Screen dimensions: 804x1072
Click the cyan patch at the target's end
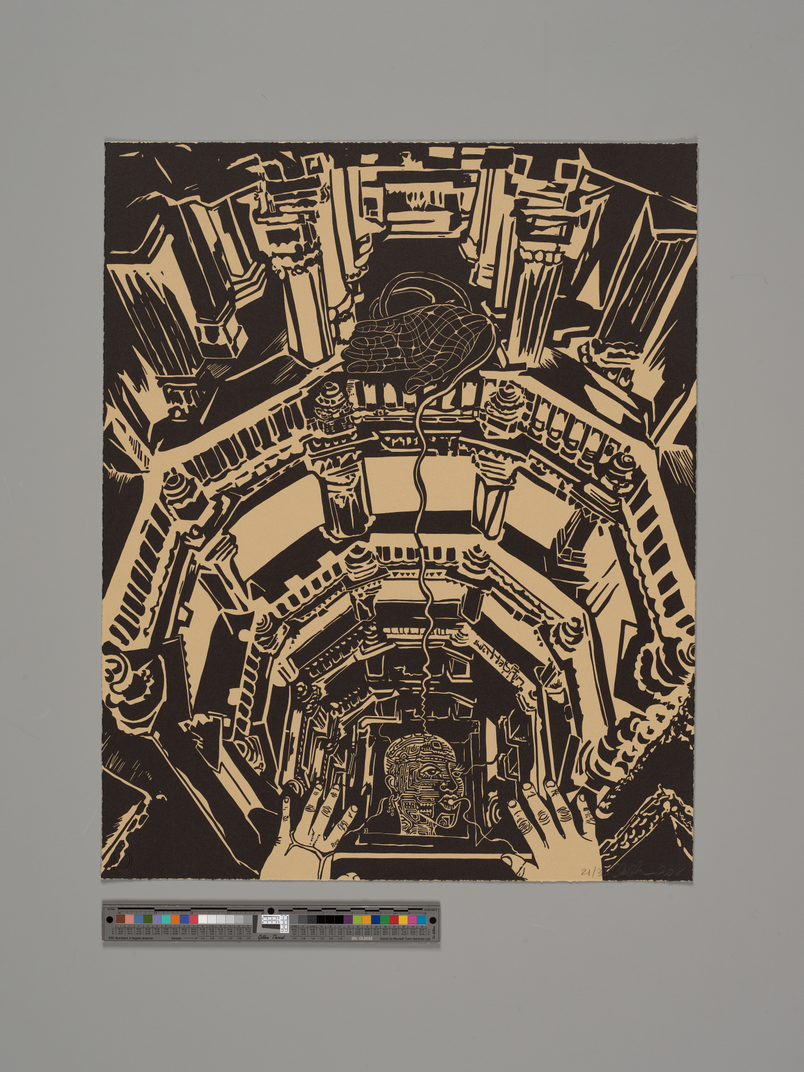coord(421,920)
